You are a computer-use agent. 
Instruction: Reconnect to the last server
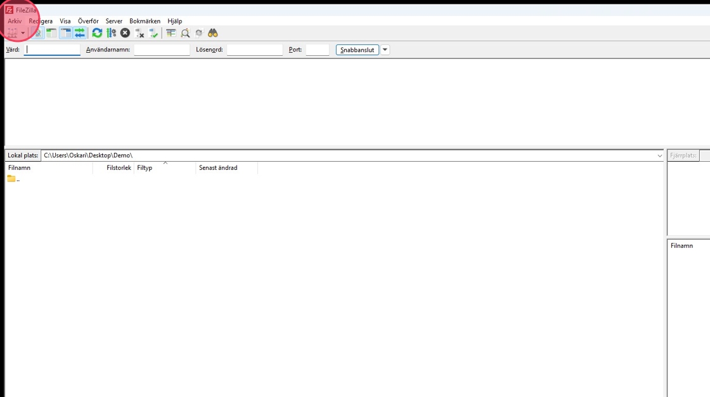pos(153,33)
